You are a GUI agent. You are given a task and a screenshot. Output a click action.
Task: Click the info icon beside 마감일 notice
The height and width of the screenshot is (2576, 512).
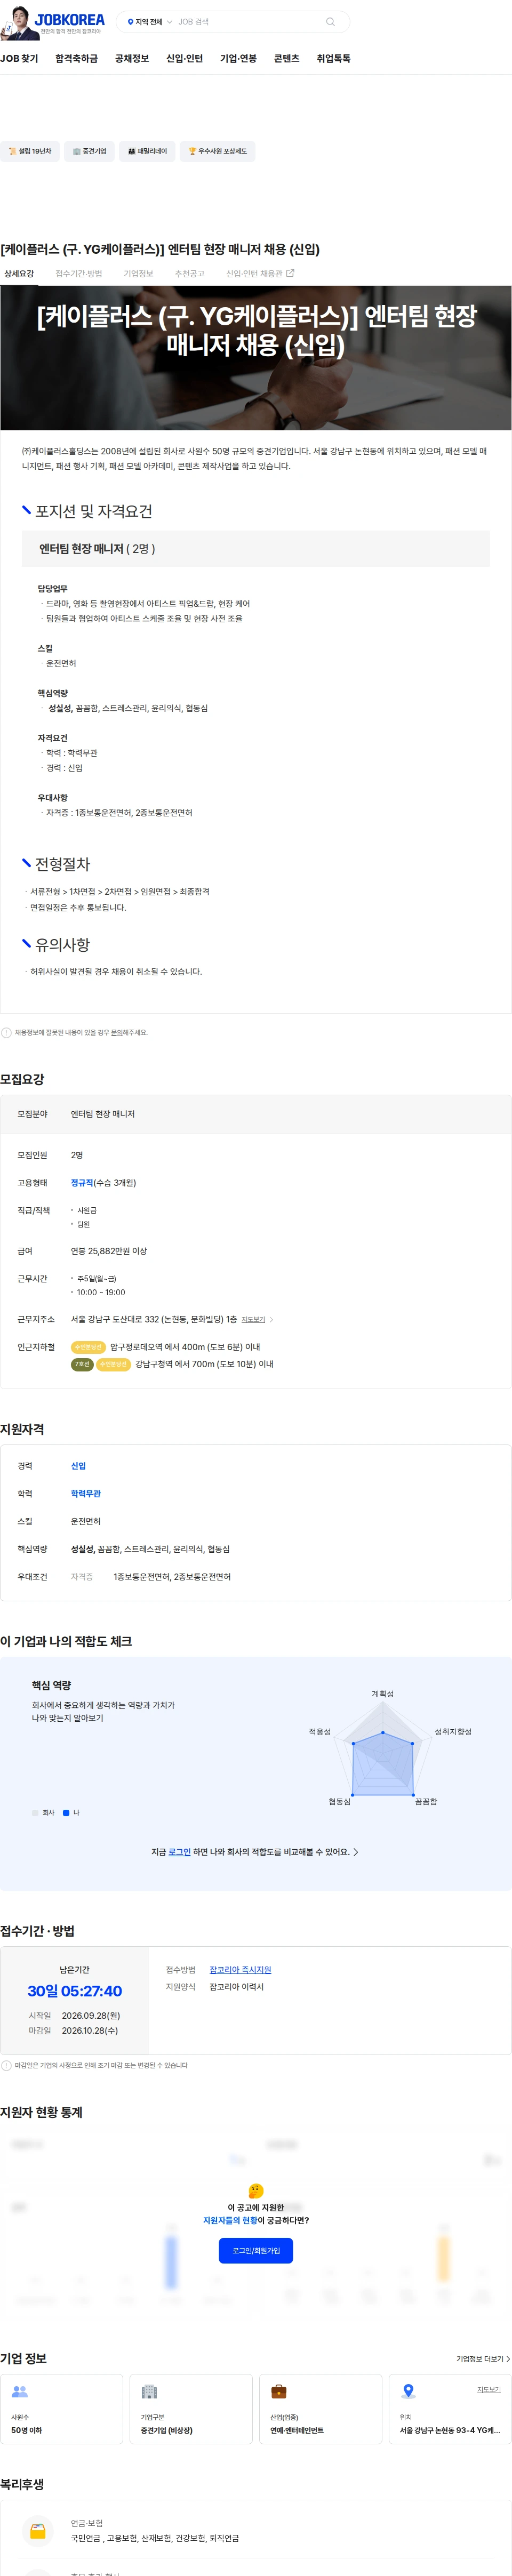pyautogui.click(x=6, y=2065)
